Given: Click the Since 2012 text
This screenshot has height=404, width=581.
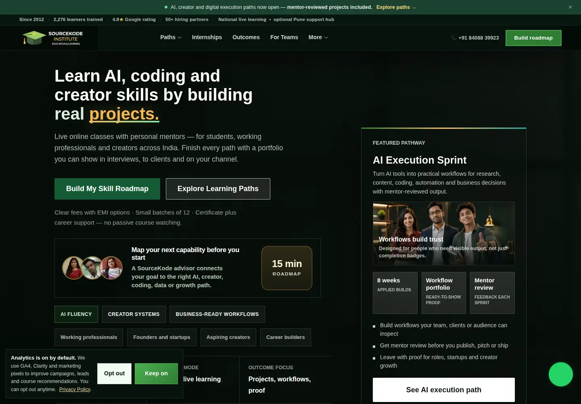Looking at the screenshot, I should tap(31, 19).
